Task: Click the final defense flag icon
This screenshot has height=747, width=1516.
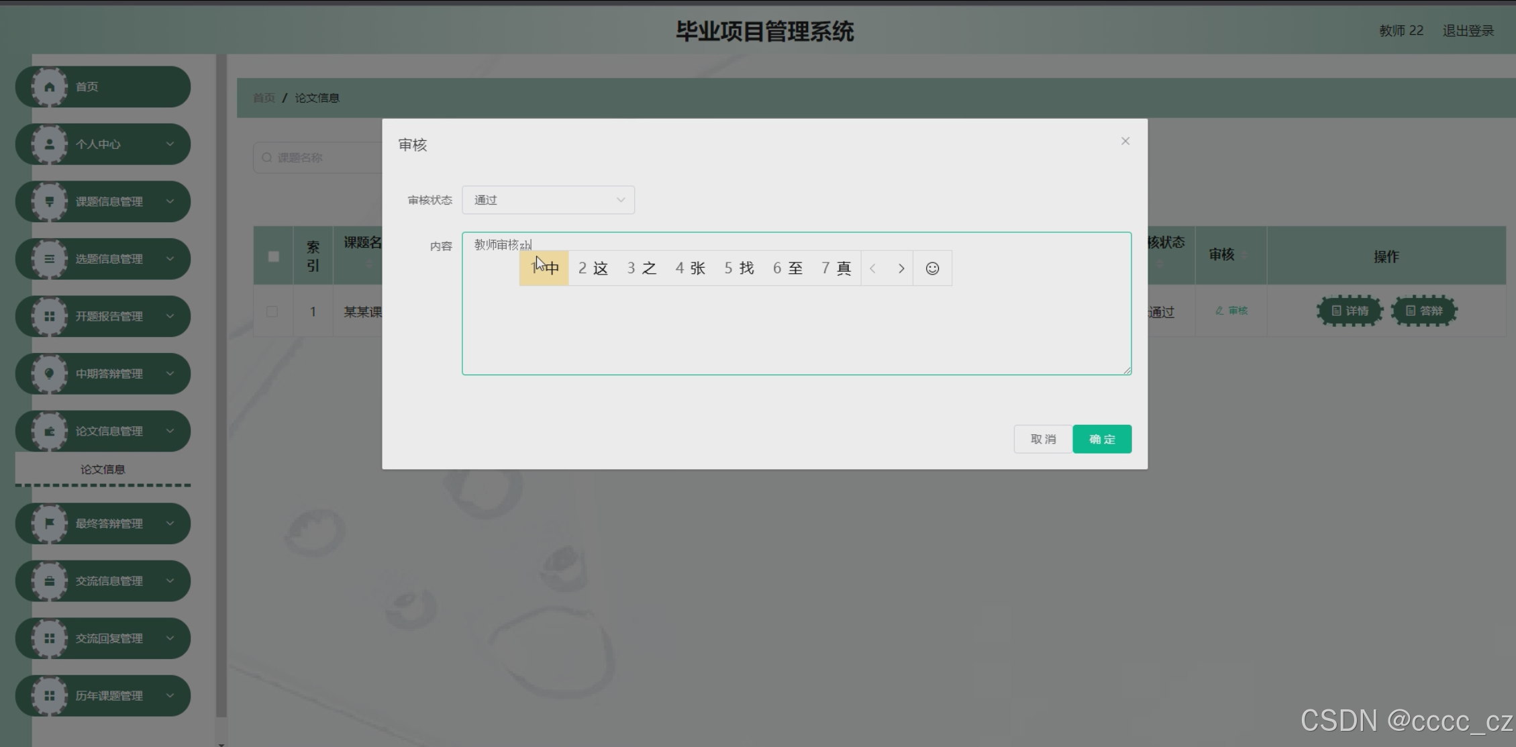Action: 49,524
